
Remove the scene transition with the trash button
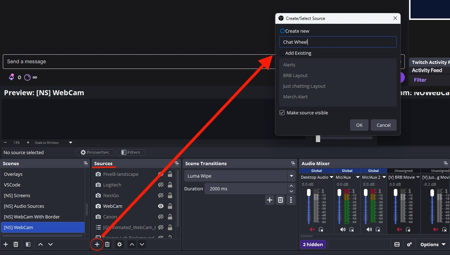pos(281,200)
